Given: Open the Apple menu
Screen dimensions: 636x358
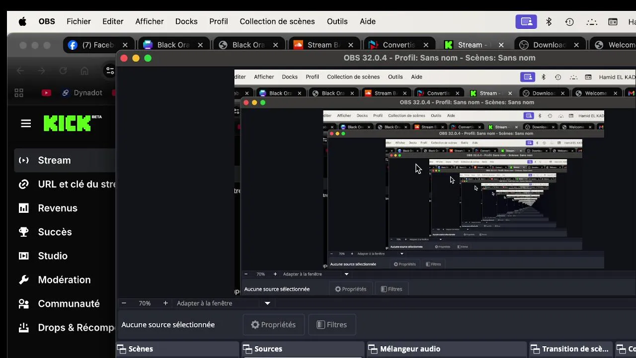Looking at the screenshot, I should (22, 22).
